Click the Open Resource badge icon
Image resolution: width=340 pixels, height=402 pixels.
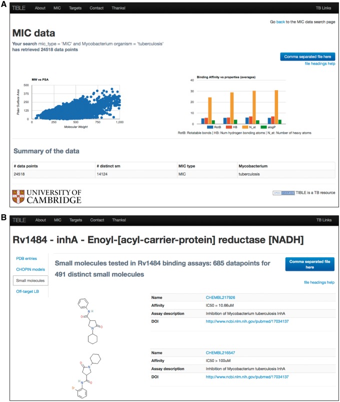click(x=283, y=193)
